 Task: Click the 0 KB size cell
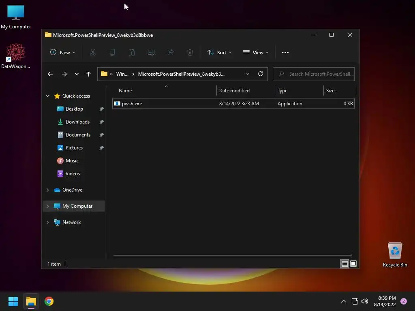pyautogui.click(x=348, y=104)
